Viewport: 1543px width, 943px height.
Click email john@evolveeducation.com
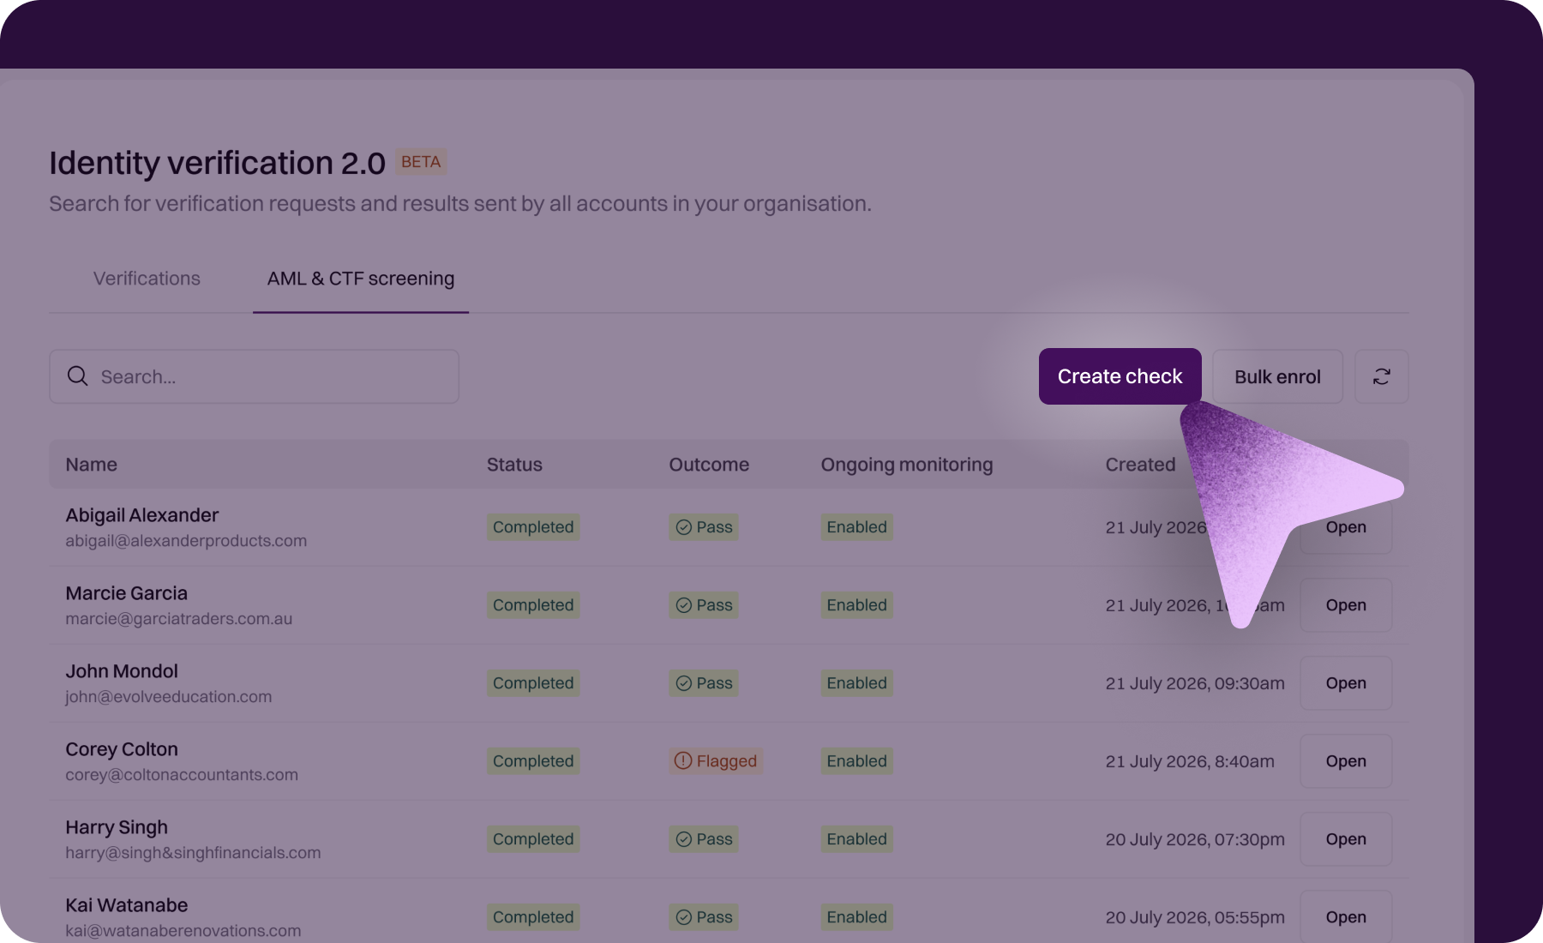tap(169, 697)
